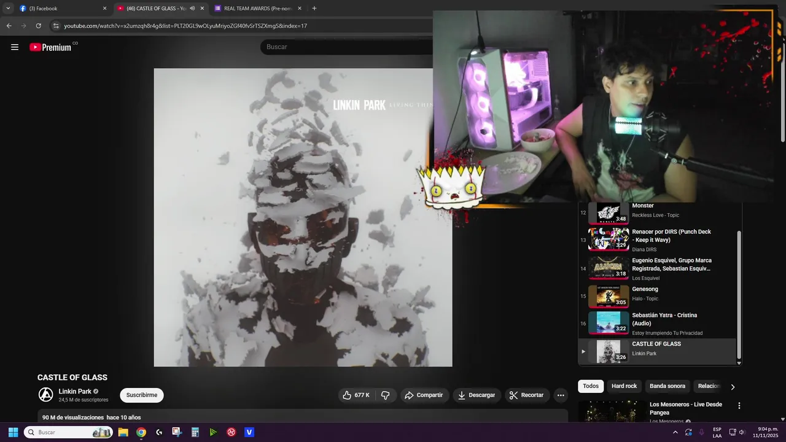This screenshot has width=786, height=442.
Task: View site information icon in address bar
Action: [x=56, y=26]
